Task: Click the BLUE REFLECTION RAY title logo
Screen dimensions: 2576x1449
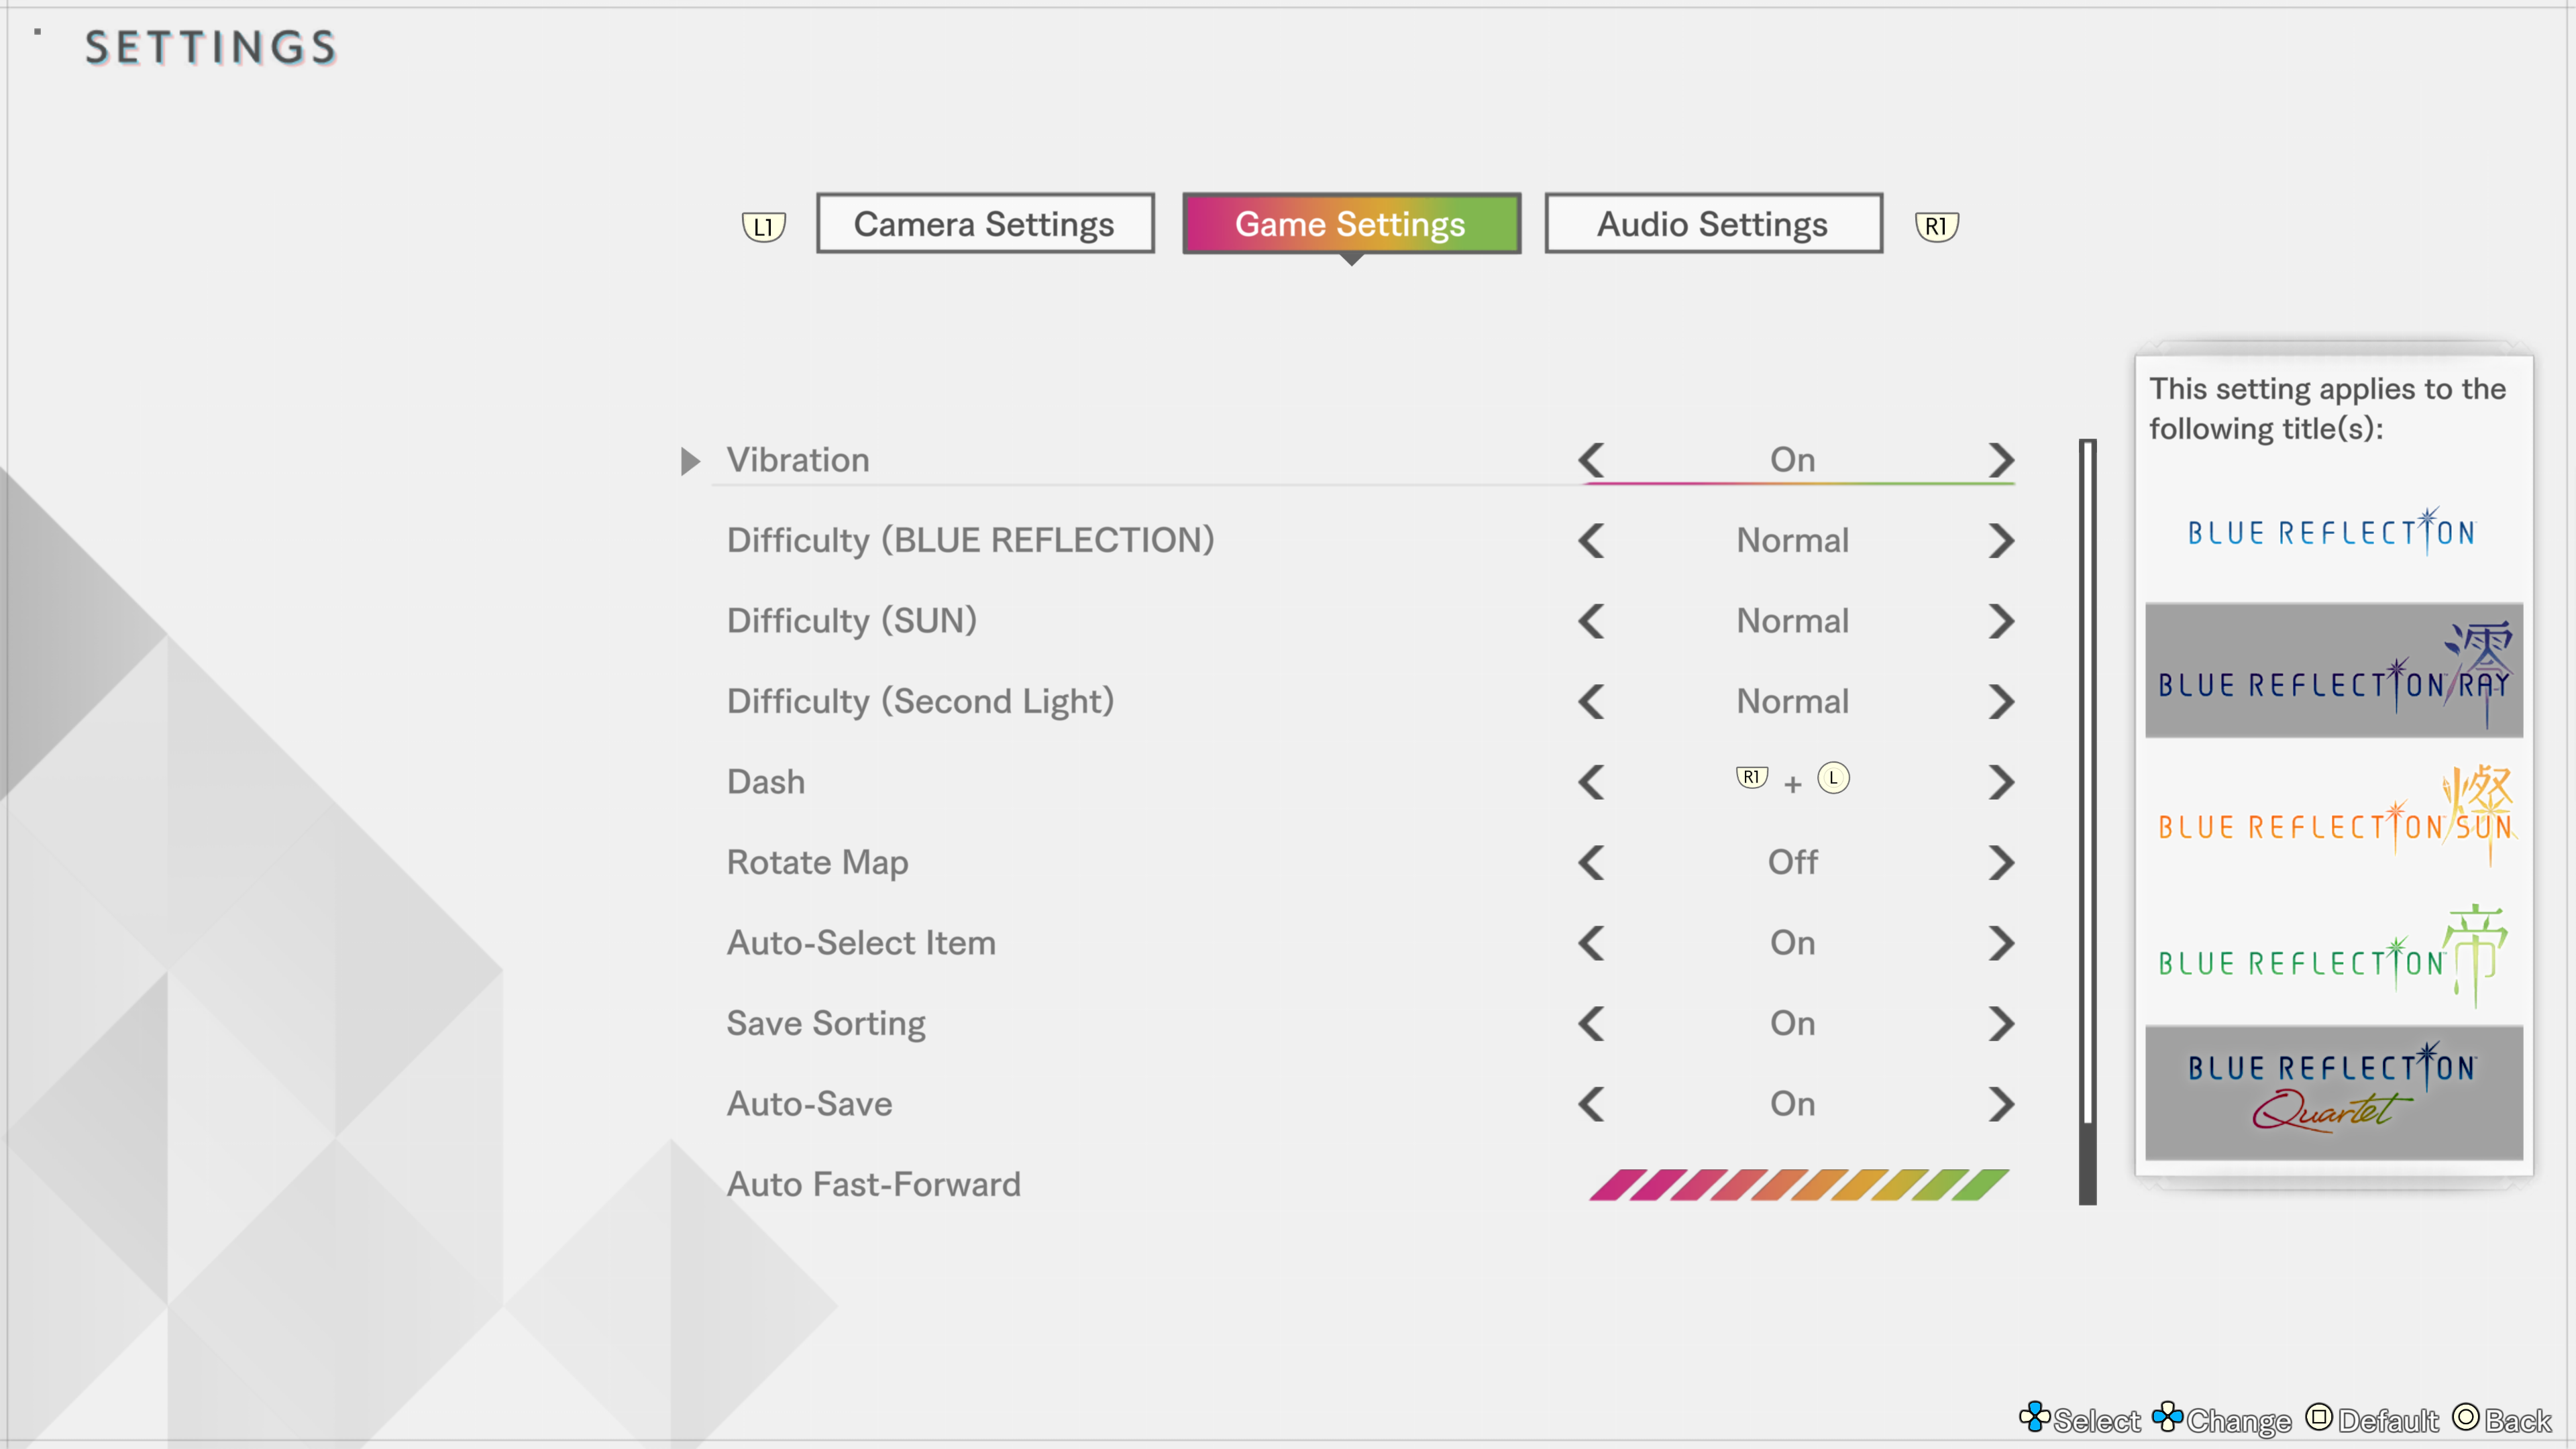Action: 2334,671
